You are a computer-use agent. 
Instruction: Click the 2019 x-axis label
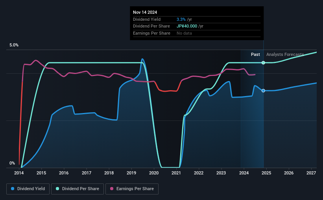[x=131, y=173]
